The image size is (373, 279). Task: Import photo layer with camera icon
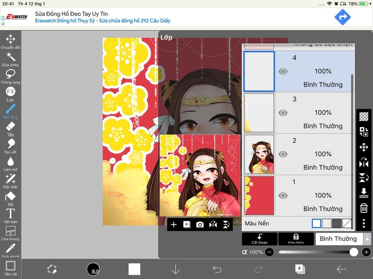(x=200, y=225)
